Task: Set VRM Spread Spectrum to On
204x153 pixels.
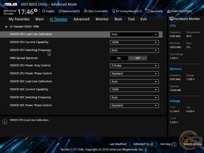Action: pyautogui.click(x=119, y=58)
